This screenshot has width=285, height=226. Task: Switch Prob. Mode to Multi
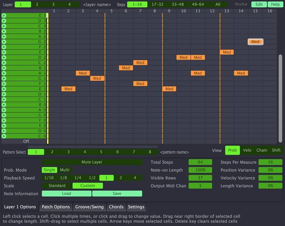click(65, 170)
